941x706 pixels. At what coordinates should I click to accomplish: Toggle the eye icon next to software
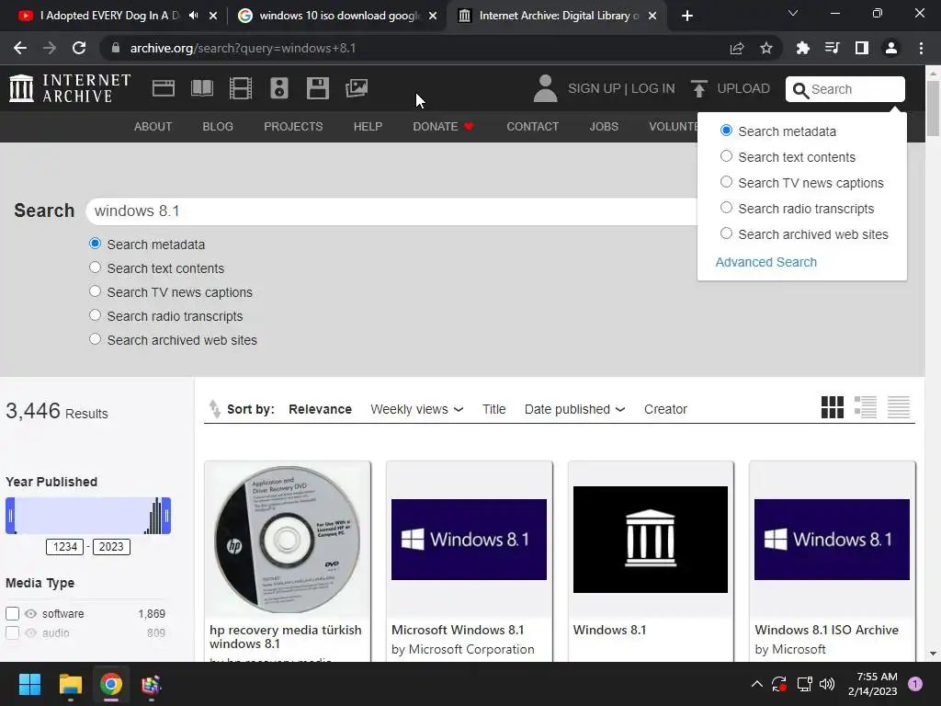click(x=30, y=613)
